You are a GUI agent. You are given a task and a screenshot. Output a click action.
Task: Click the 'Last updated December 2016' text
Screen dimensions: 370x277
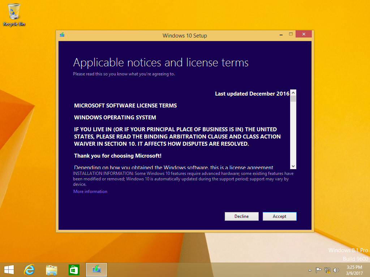tap(252, 94)
